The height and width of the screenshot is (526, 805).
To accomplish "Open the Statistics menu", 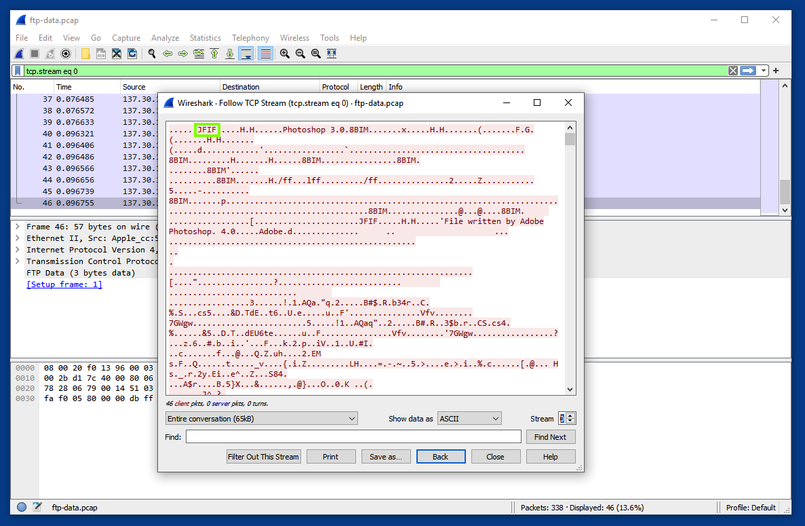I will 205,38.
